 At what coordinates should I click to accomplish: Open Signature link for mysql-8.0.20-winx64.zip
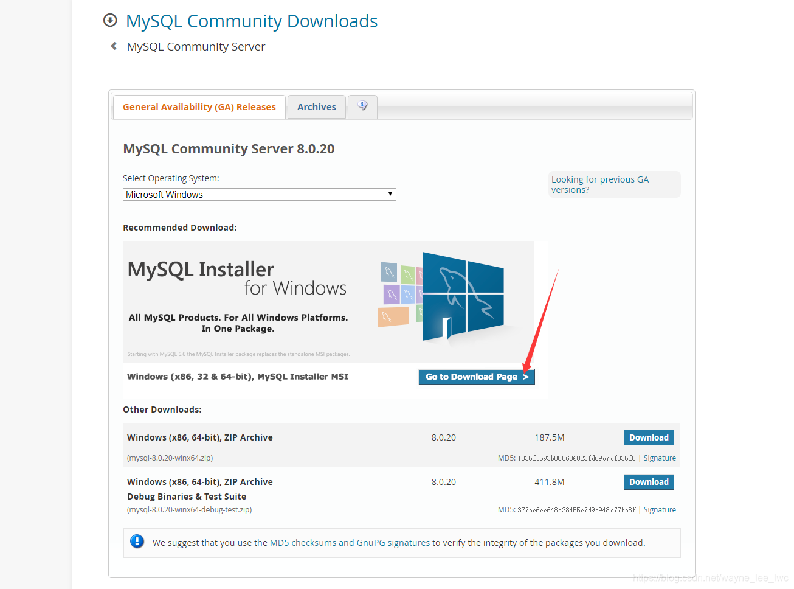(x=660, y=458)
